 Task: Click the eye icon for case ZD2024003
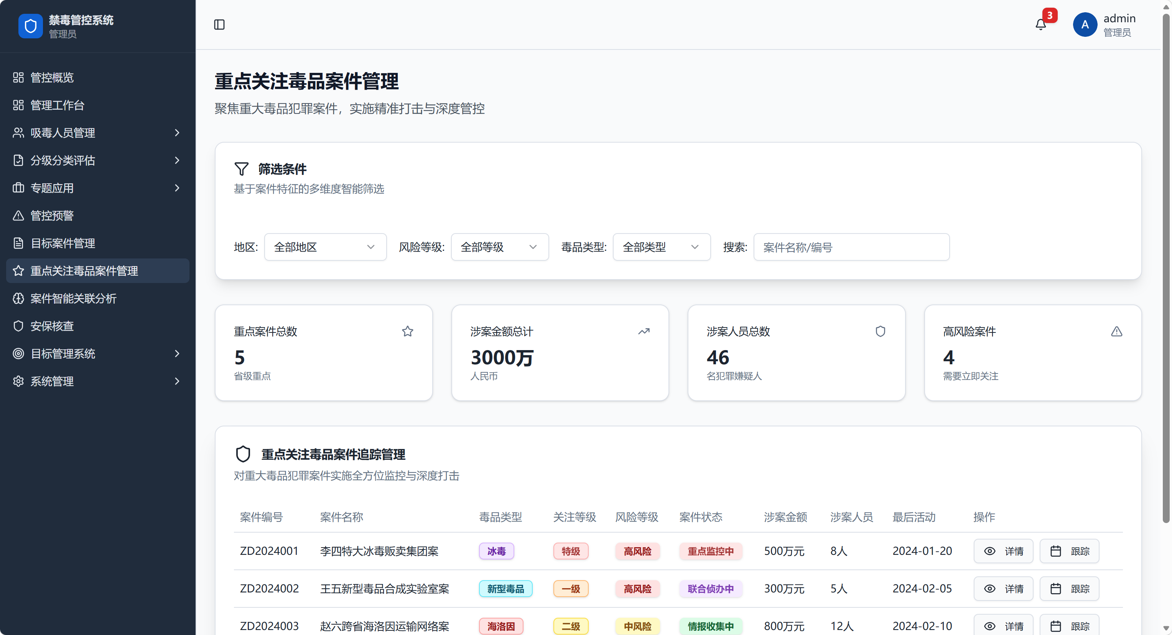pyautogui.click(x=989, y=626)
